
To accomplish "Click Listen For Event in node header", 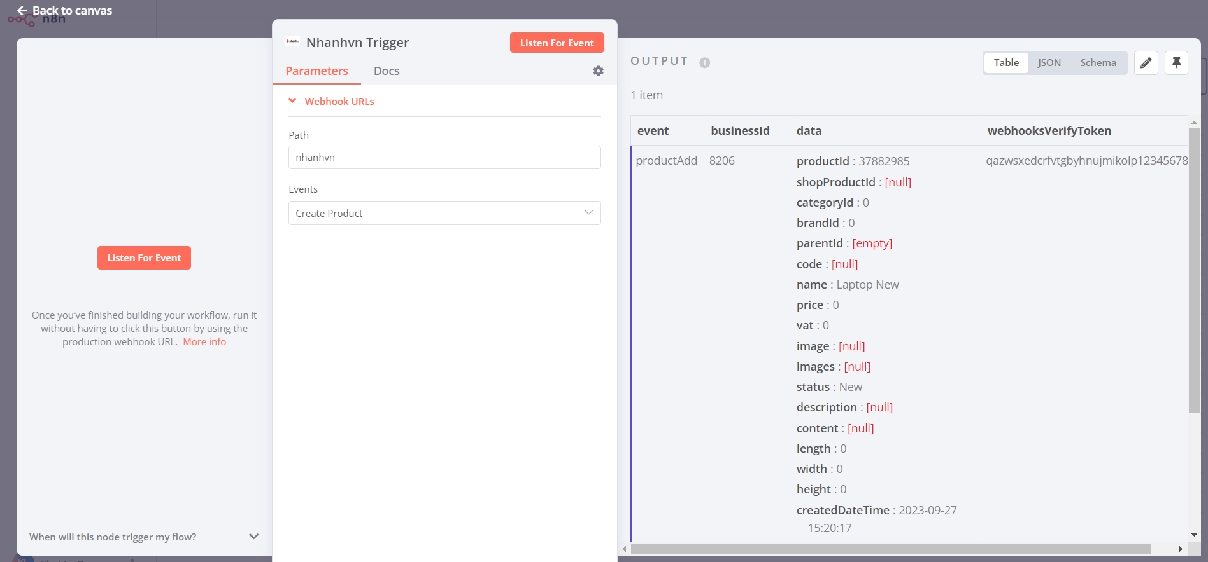I will point(557,43).
